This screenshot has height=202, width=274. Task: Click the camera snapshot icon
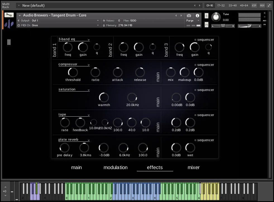click(189, 16)
